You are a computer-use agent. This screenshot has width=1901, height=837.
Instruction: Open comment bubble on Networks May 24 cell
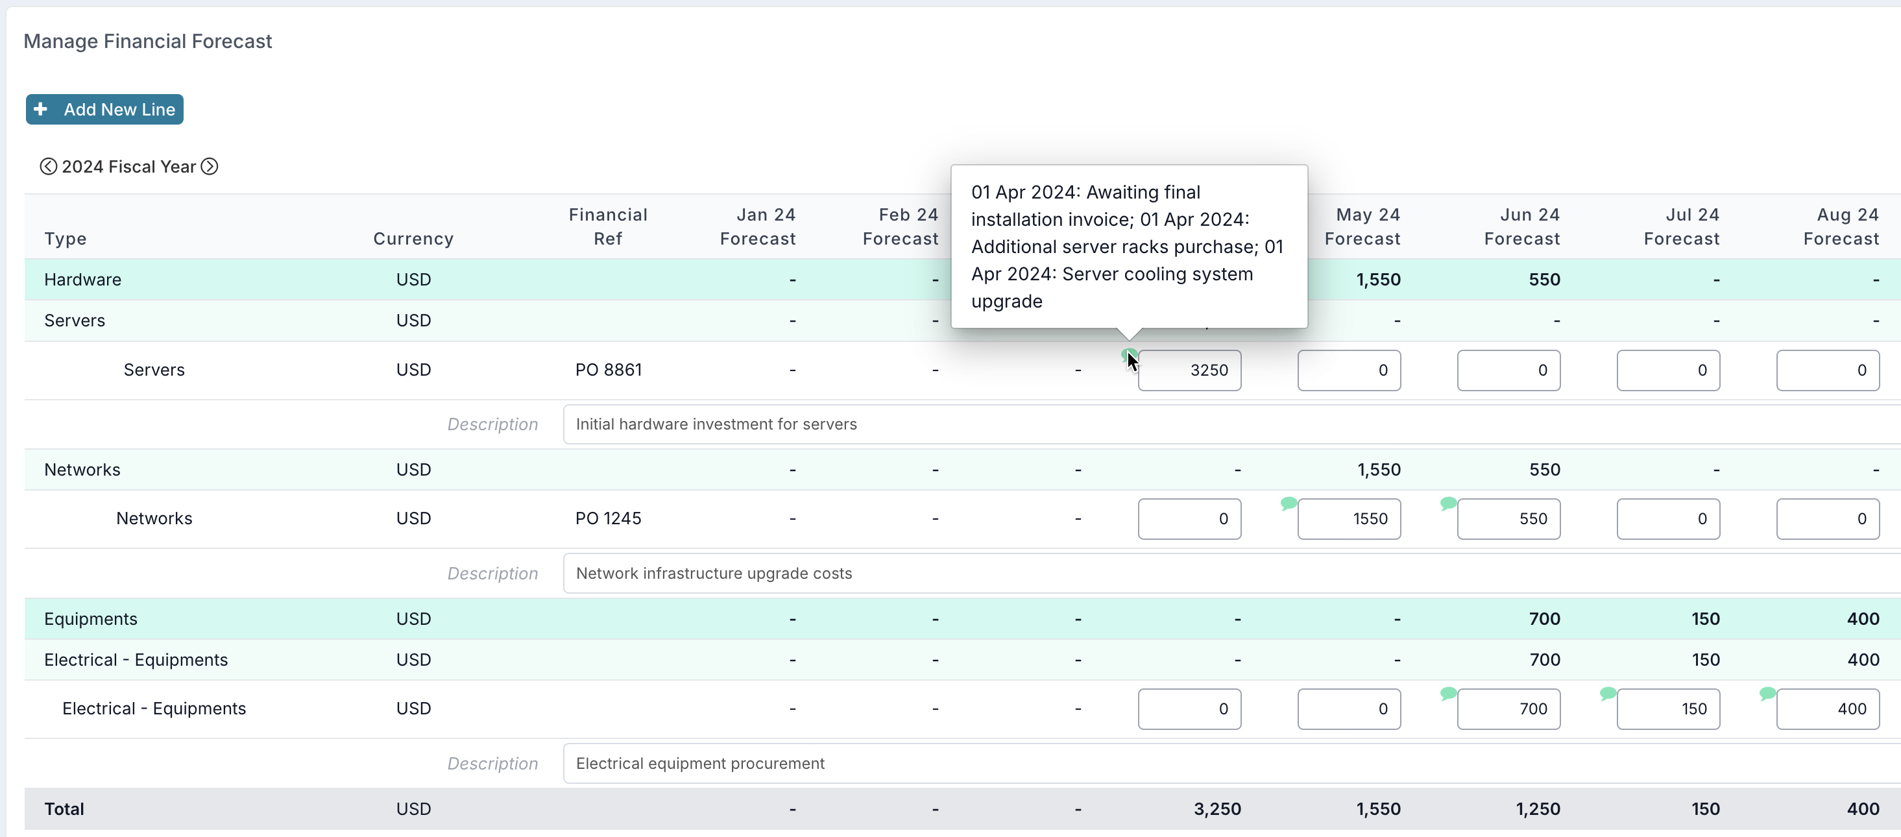[x=1289, y=503]
